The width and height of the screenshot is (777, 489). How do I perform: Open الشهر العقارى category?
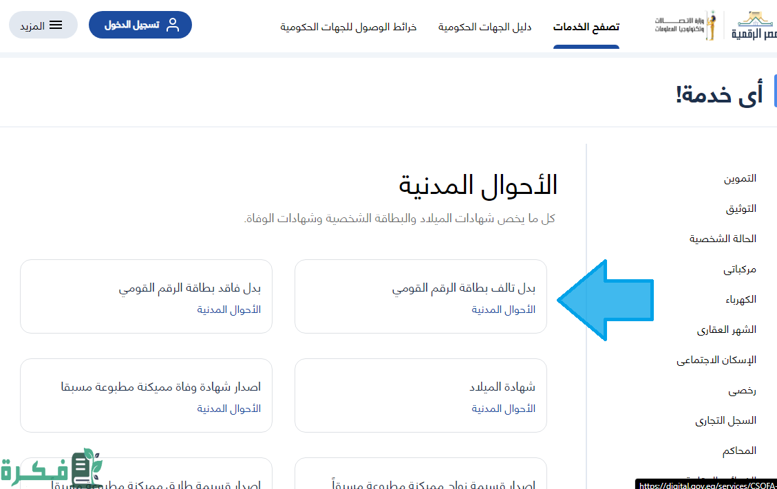coord(726,329)
